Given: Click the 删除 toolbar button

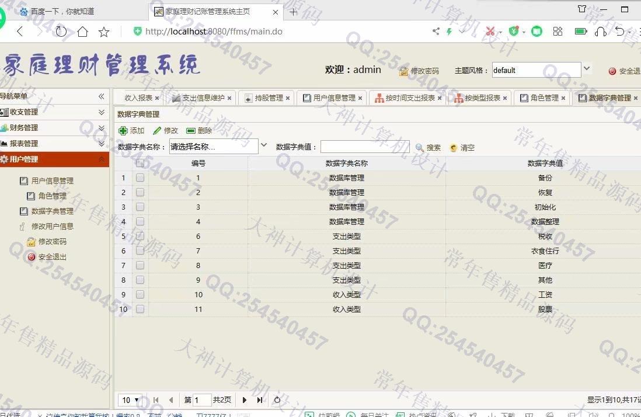Looking at the screenshot, I should pos(199,130).
